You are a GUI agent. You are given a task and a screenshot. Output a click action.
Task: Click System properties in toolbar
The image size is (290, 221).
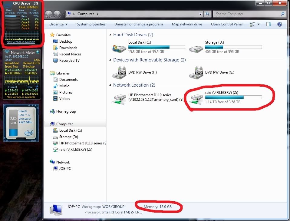pos(91,24)
